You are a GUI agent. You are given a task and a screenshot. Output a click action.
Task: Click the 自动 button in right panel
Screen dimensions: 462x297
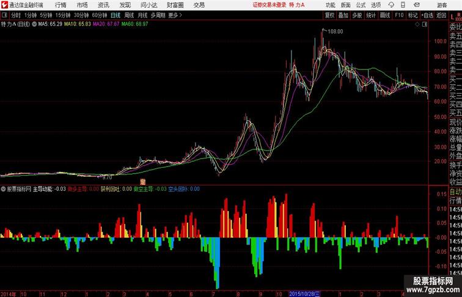coord(455,192)
